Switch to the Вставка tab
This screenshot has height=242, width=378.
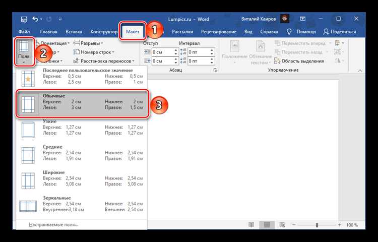[x=74, y=32]
